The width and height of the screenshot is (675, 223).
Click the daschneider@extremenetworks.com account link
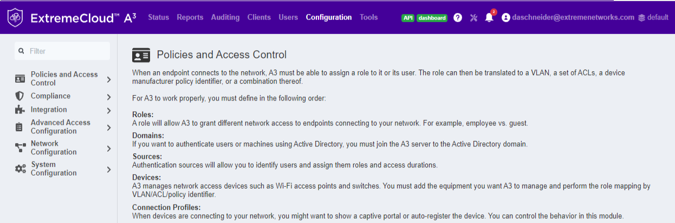click(573, 17)
